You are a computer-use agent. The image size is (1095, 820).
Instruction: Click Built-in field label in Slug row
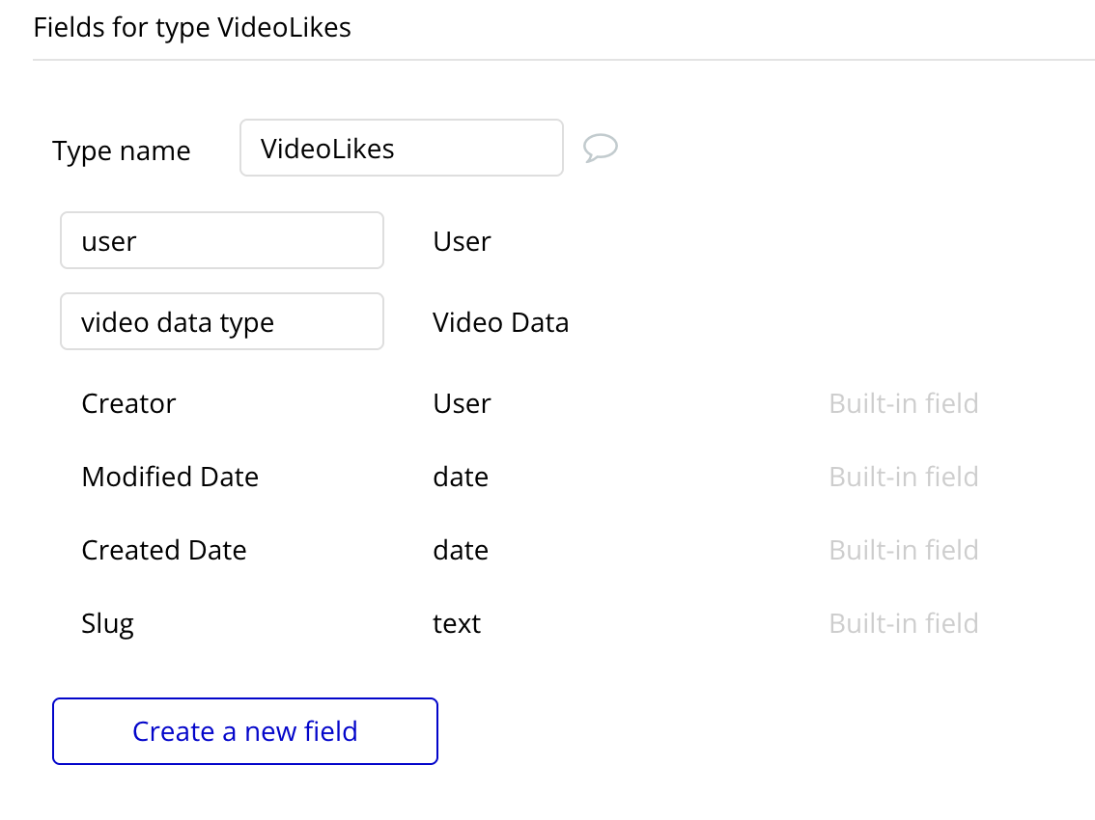pyautogui.click(x=903, y=623)
